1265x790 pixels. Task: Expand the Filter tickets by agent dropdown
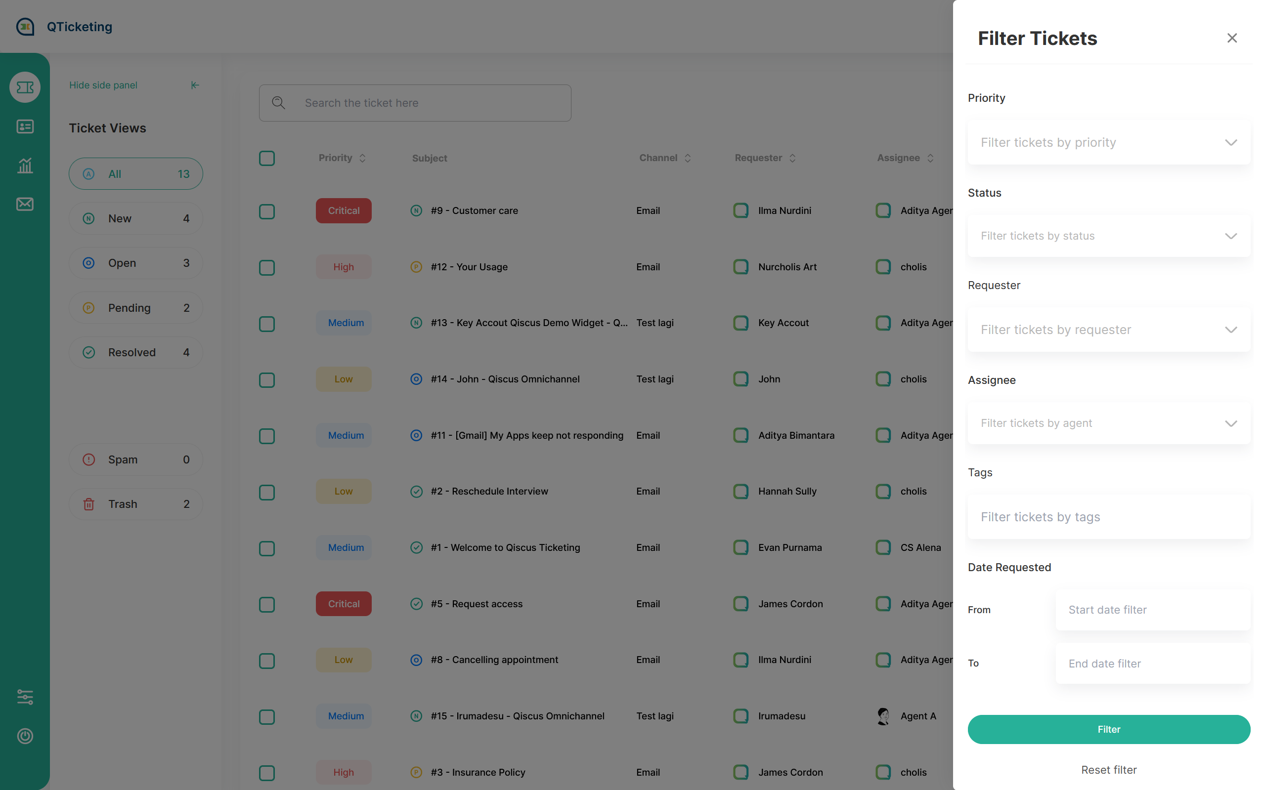click(1109, 423)
